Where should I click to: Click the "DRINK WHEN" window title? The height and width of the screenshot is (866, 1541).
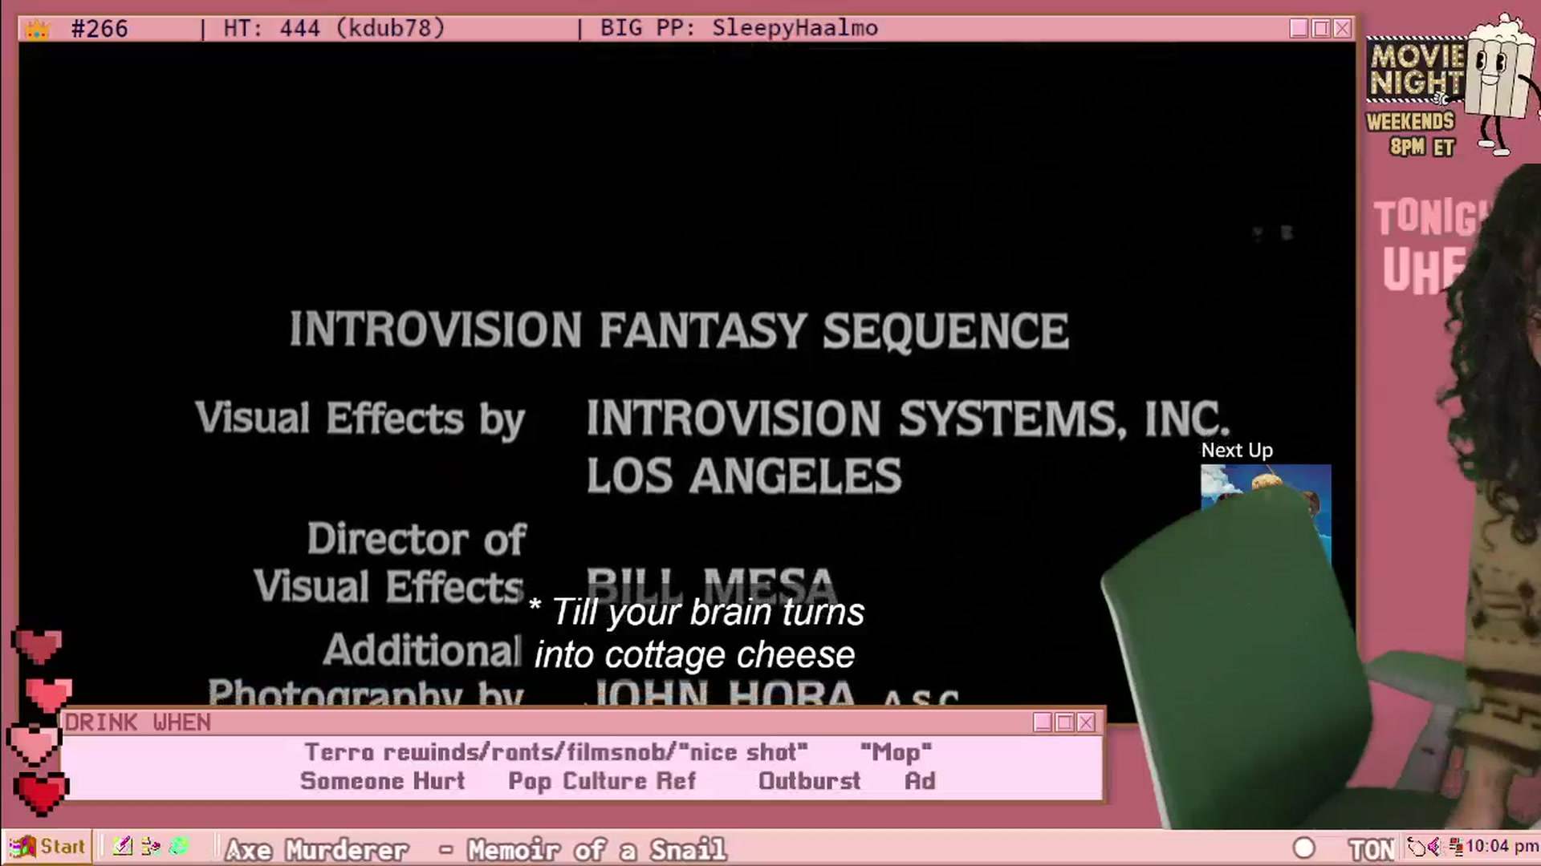click(x=138, y=722)
